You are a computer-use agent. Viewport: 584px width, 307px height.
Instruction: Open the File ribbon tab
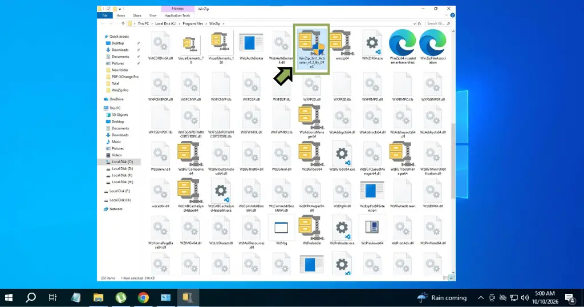click(x=105, y=15)
